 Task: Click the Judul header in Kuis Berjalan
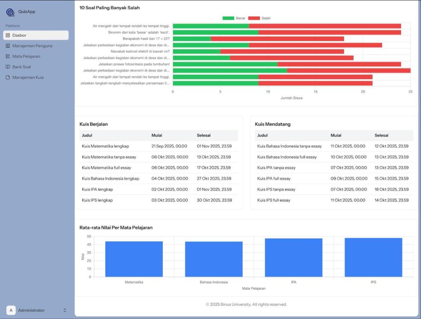tap(88, 135)
